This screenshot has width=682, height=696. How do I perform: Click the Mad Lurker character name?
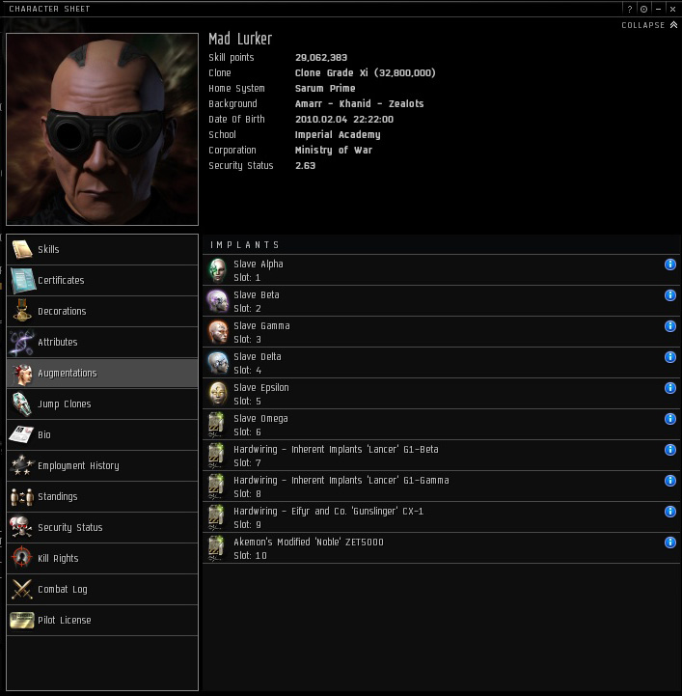coord(240,39)
